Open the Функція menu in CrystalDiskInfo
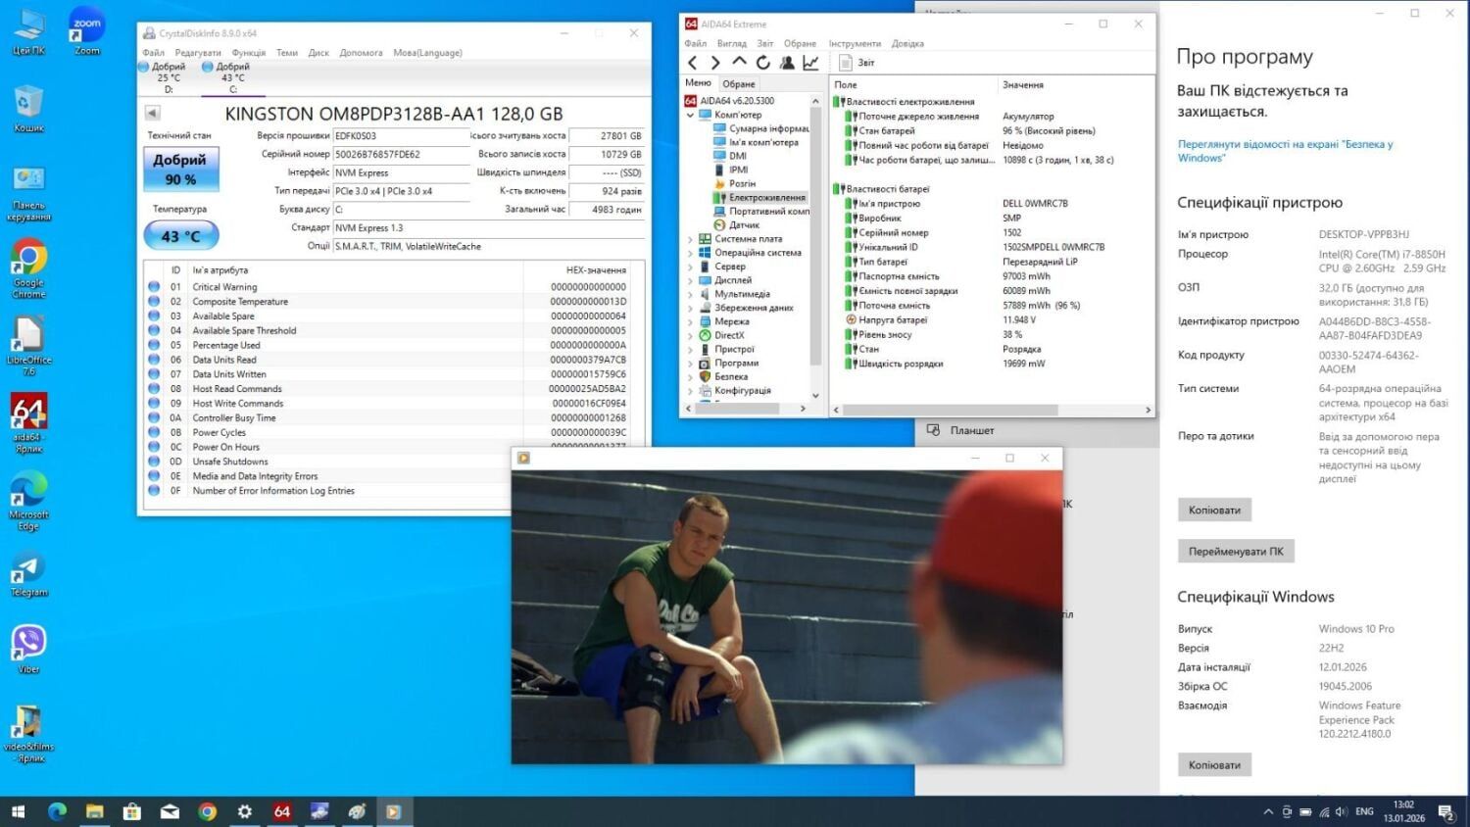 [x=249, y=53]
